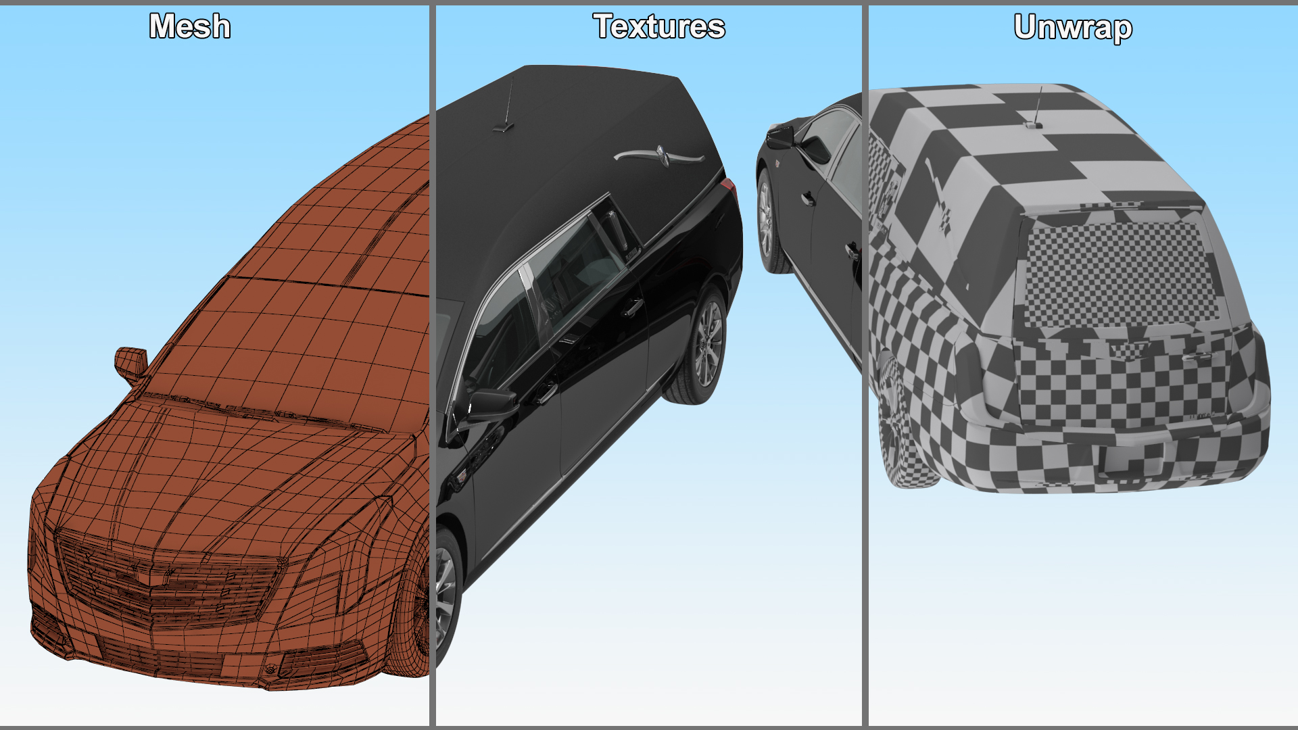Click the Unwrap heading label
Image resolution: width=1298 pixels, height=730 pixels.
(x=1073, y=28)
